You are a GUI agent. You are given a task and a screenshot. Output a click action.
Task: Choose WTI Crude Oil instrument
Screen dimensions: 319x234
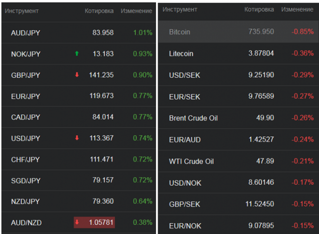pyautogui.click(x=191, y=161)
